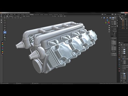
Task: Enable the Object Offset checkbox
Action: [123, 67]
